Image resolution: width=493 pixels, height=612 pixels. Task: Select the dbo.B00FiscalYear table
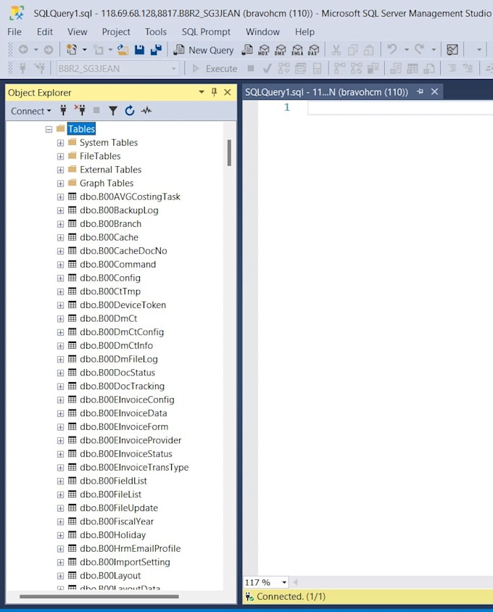tap(117, 521)
